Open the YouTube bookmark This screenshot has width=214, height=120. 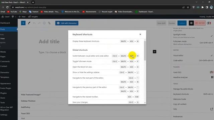tap(12, 12)
